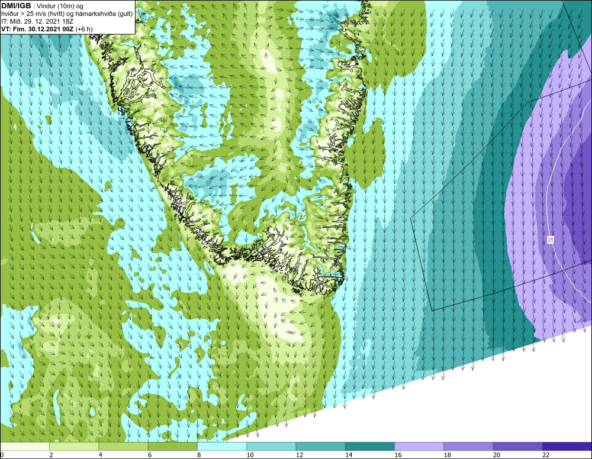This screenshot has width=592, height=459.
Task: Click the 10–12 turquoise legend swatch
Action: click(x=271, y=447)
